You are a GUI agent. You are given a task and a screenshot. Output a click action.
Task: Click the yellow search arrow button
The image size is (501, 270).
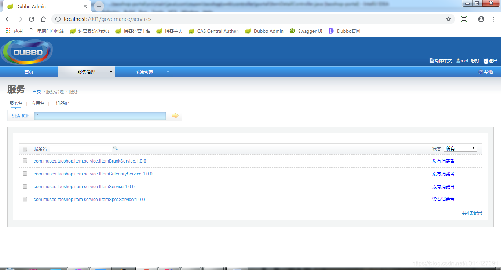(175, 116)
